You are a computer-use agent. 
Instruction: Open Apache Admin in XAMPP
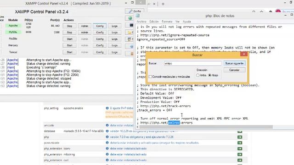tap(85, 26)
